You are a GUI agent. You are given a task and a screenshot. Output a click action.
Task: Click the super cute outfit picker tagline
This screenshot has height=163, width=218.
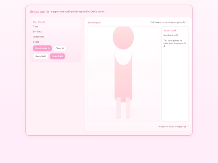pyautogui.click(x=79, y=12)
